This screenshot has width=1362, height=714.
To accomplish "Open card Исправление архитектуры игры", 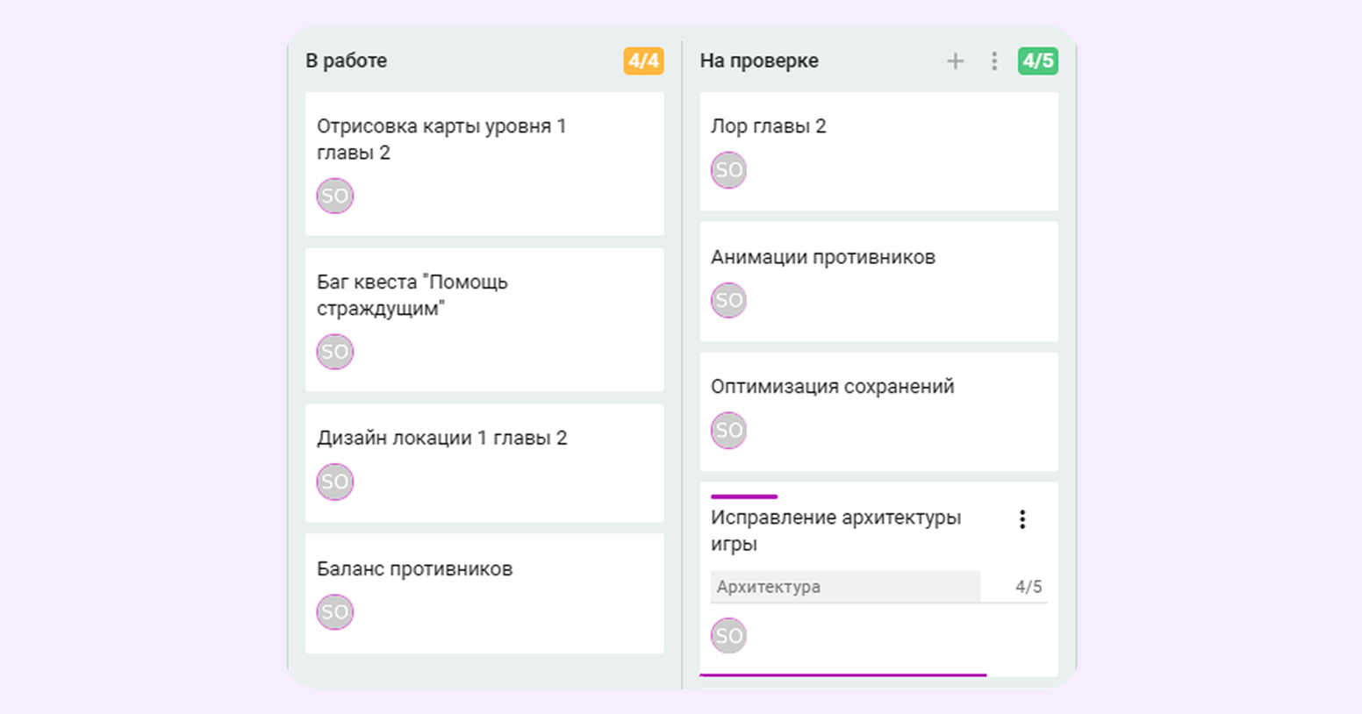I will (x=878, y=579).
